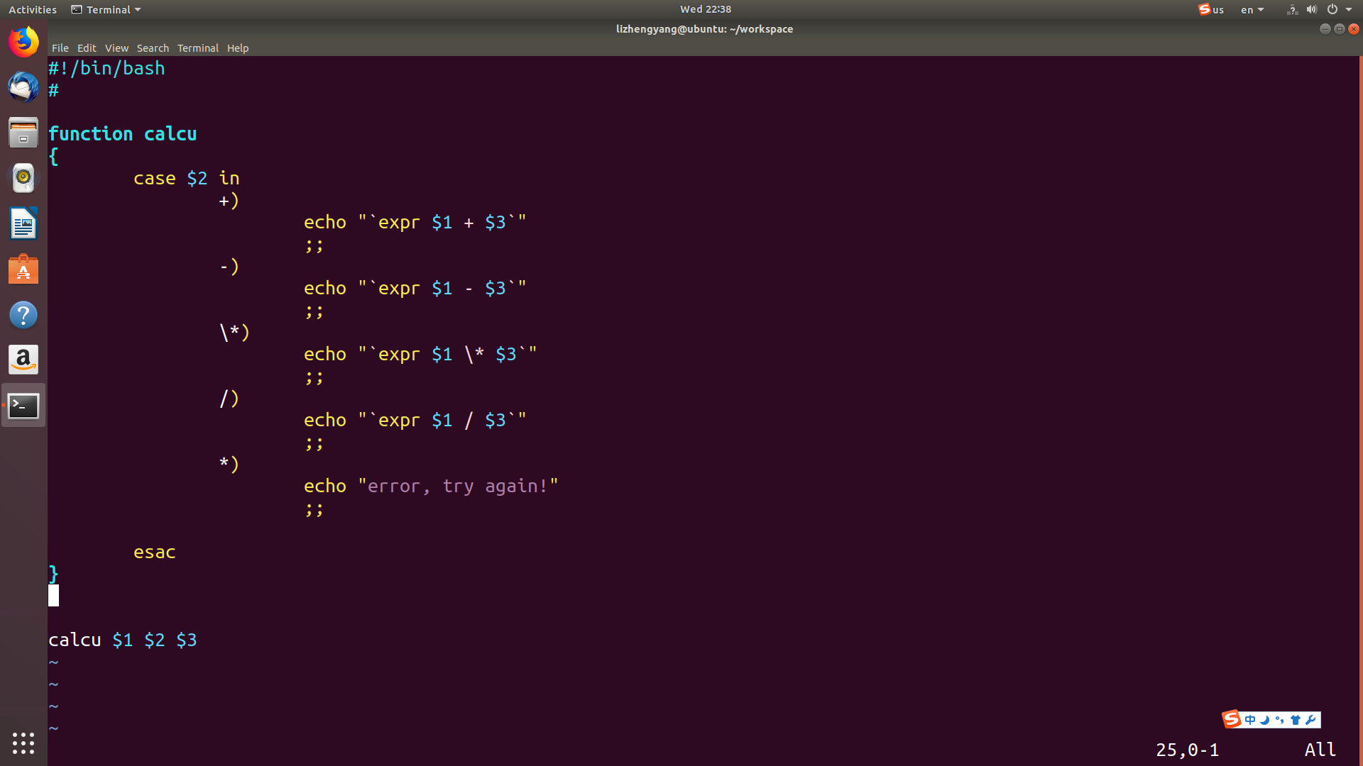The image size is (1363, 766).
Task: Open the Help icon in dock
Action: pyautogui.click(x=23, y=314)
